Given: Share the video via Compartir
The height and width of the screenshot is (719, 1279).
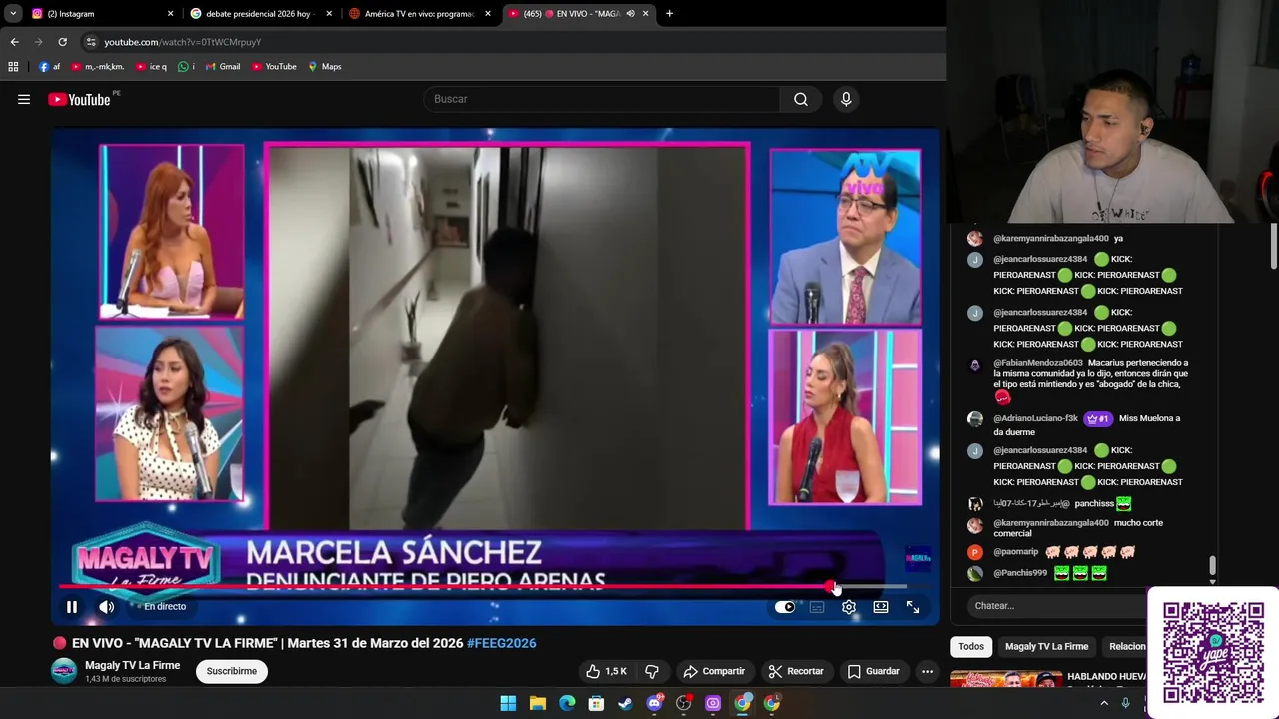Looking at the screenshot, I should pyautogui.click(x=714, y=671).
